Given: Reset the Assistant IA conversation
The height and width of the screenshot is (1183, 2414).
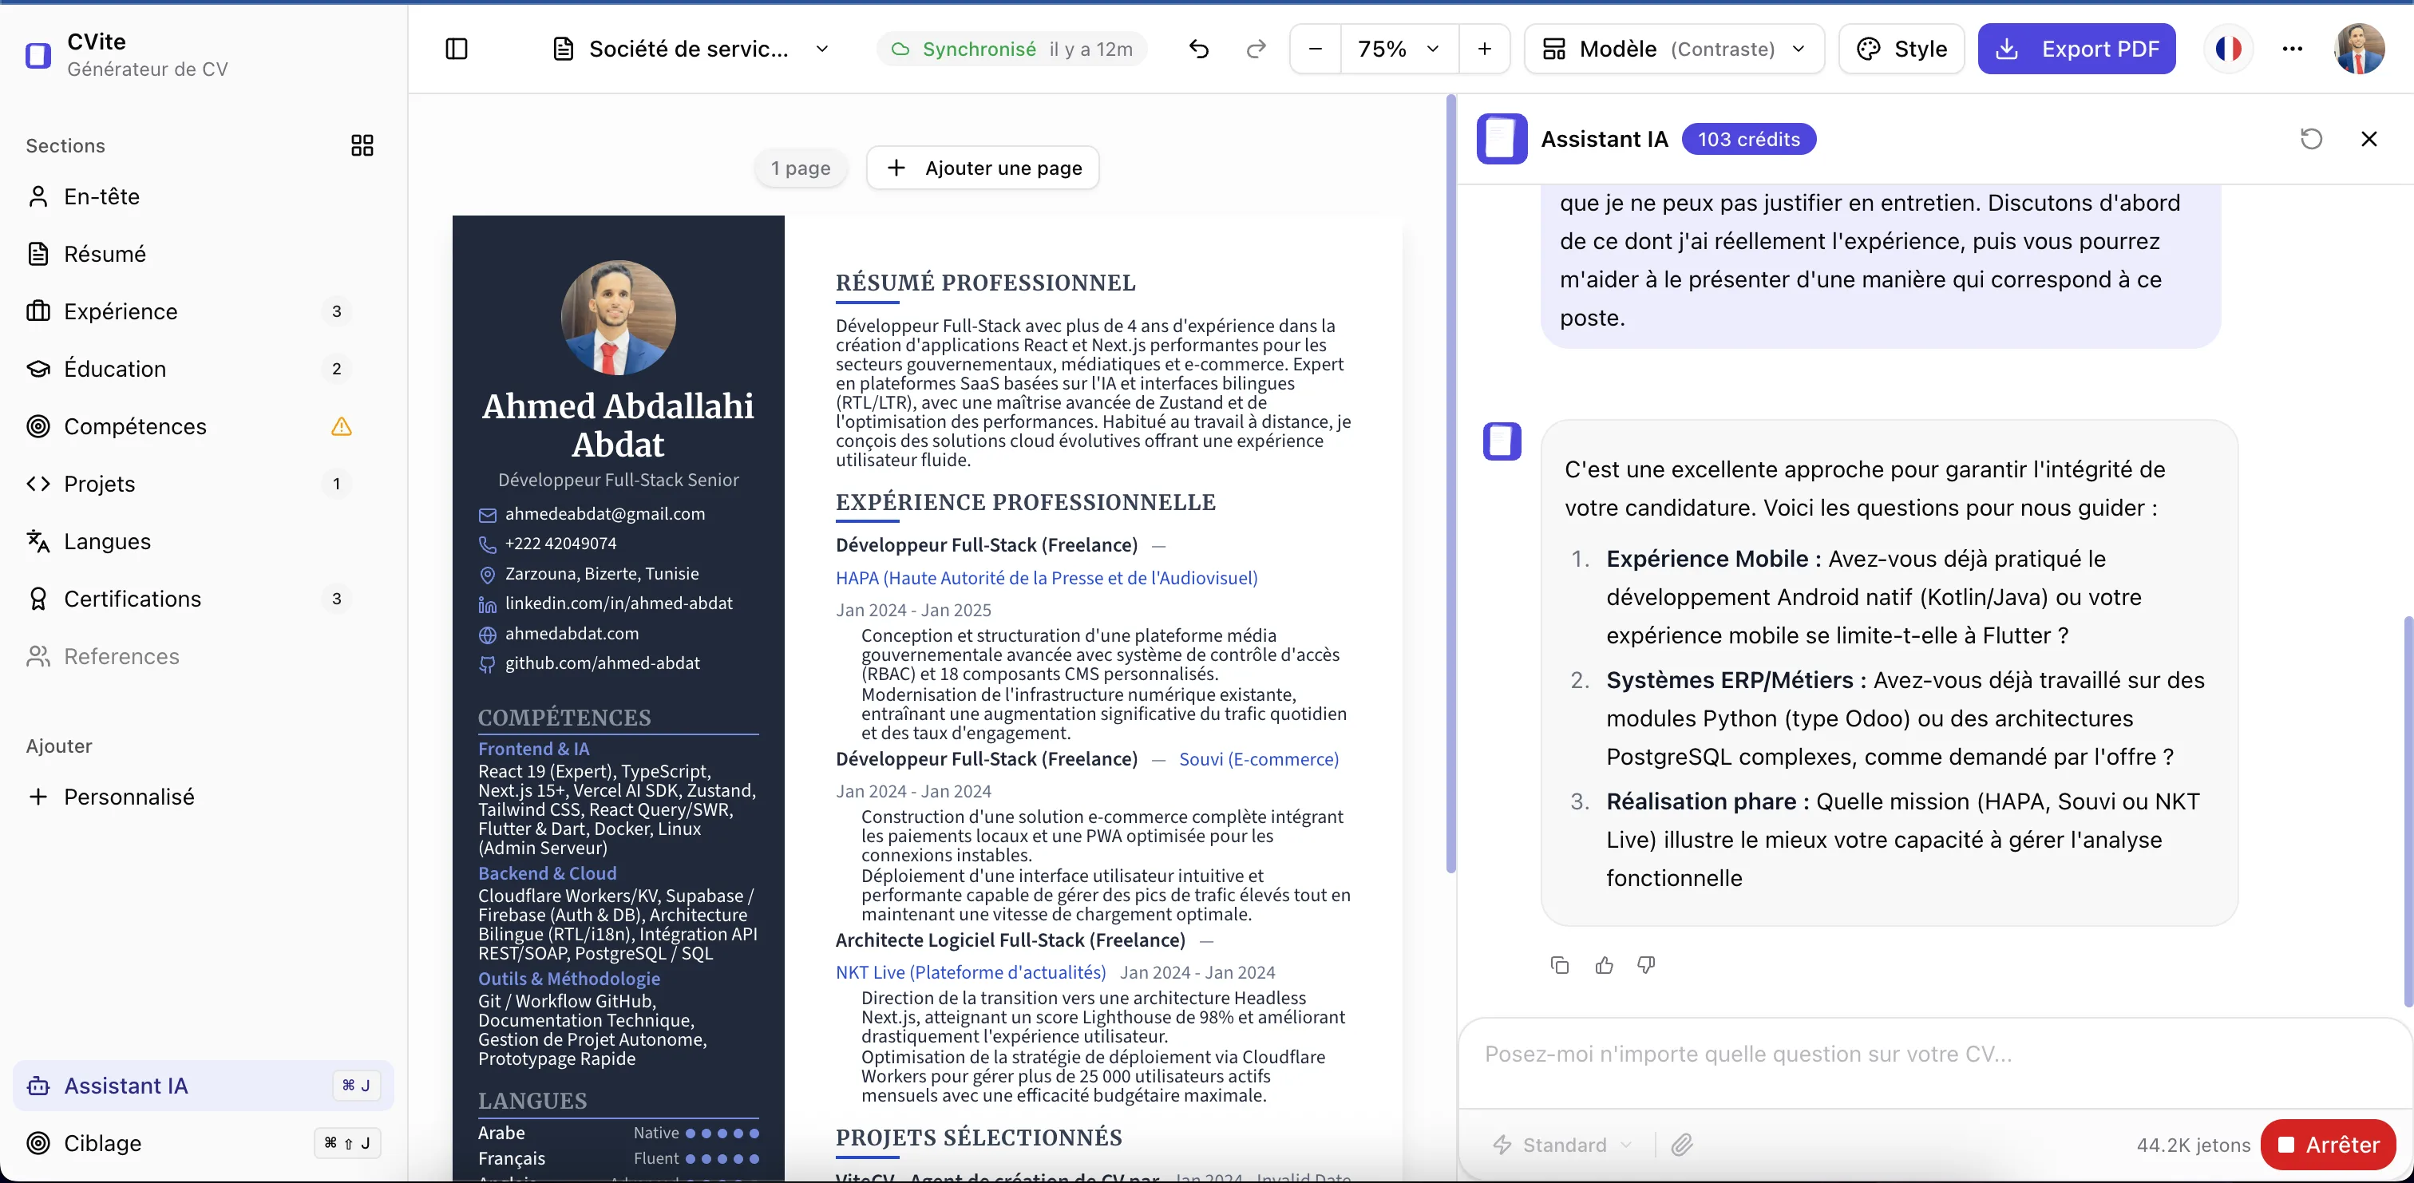Looking at the screenshot, I should tap(2311, 139).
